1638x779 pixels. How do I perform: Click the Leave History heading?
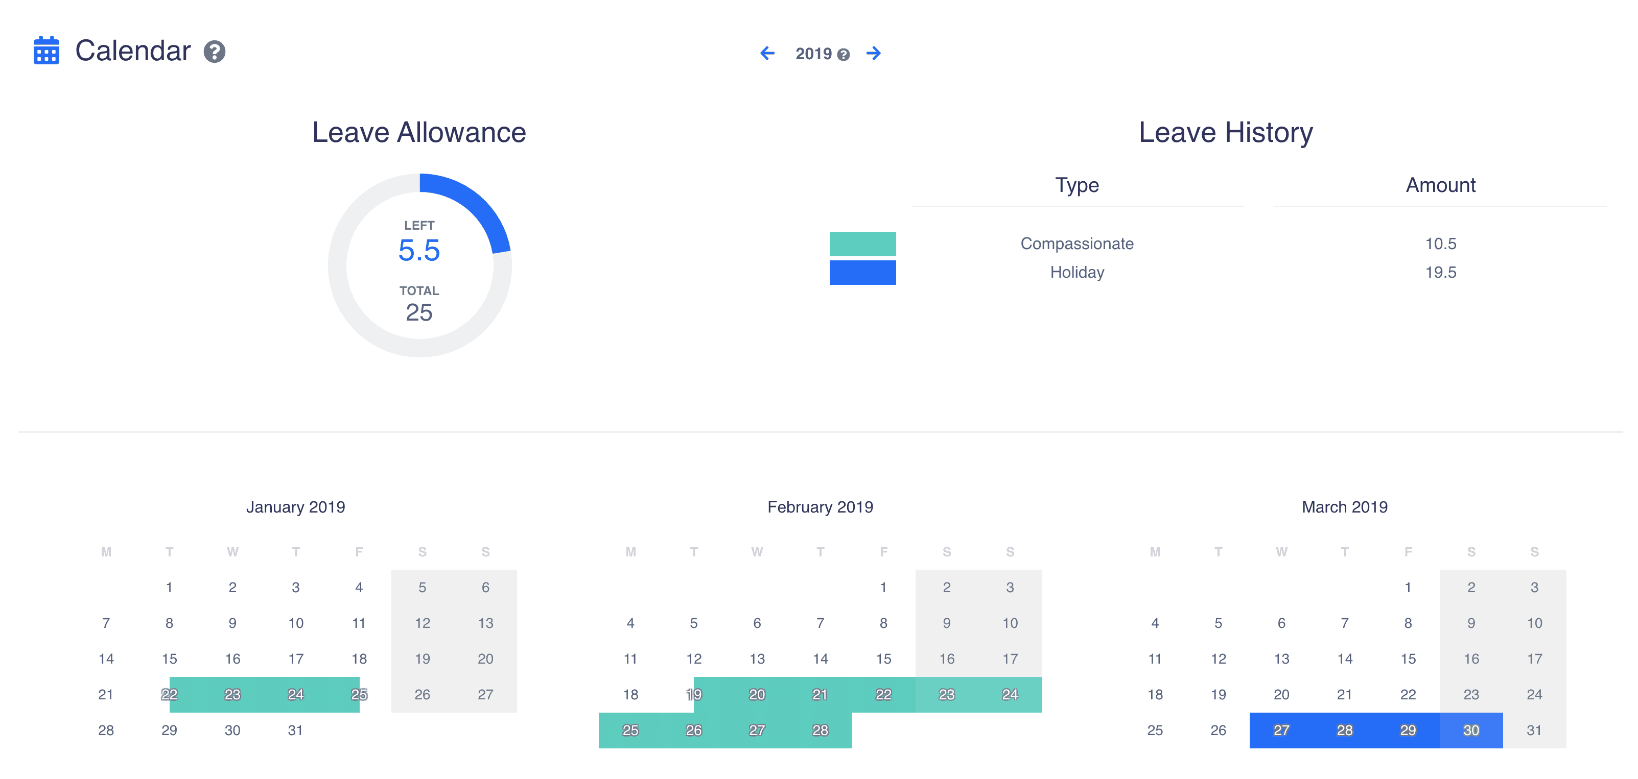coord(1225,132)
